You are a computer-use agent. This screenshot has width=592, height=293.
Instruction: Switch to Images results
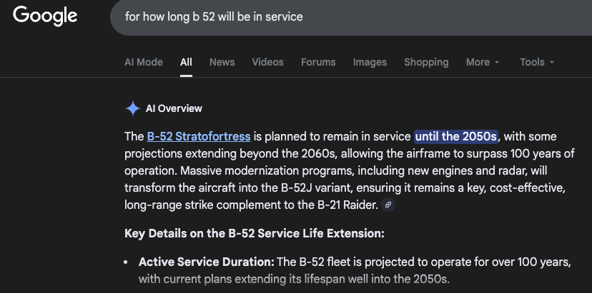[x=370, y=62]
